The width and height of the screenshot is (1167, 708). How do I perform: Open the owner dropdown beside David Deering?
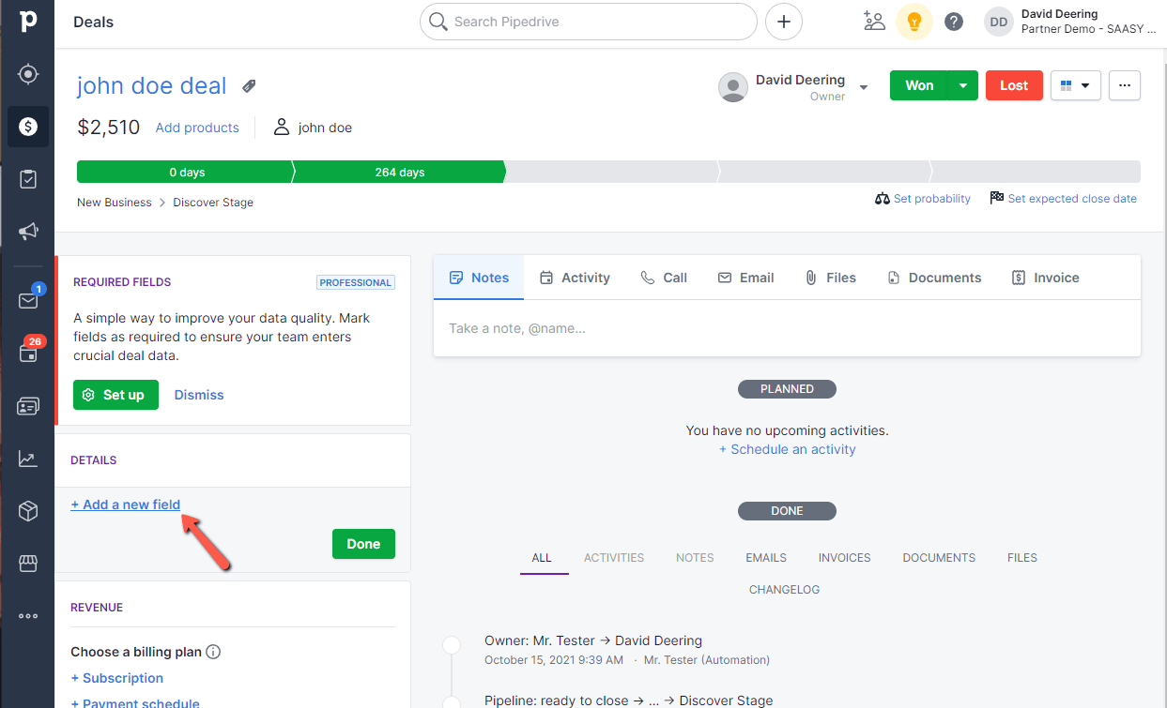[x=863, y=84]
